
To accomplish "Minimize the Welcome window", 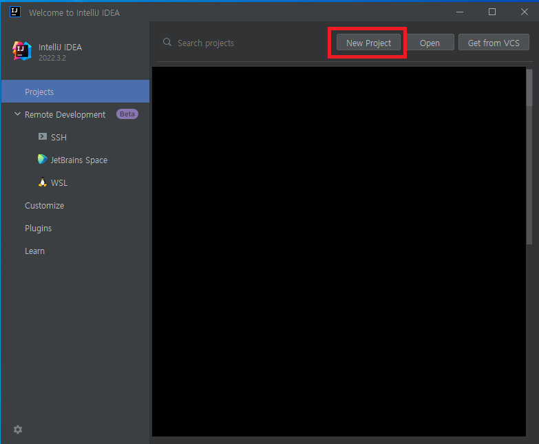I will point(460,12).
